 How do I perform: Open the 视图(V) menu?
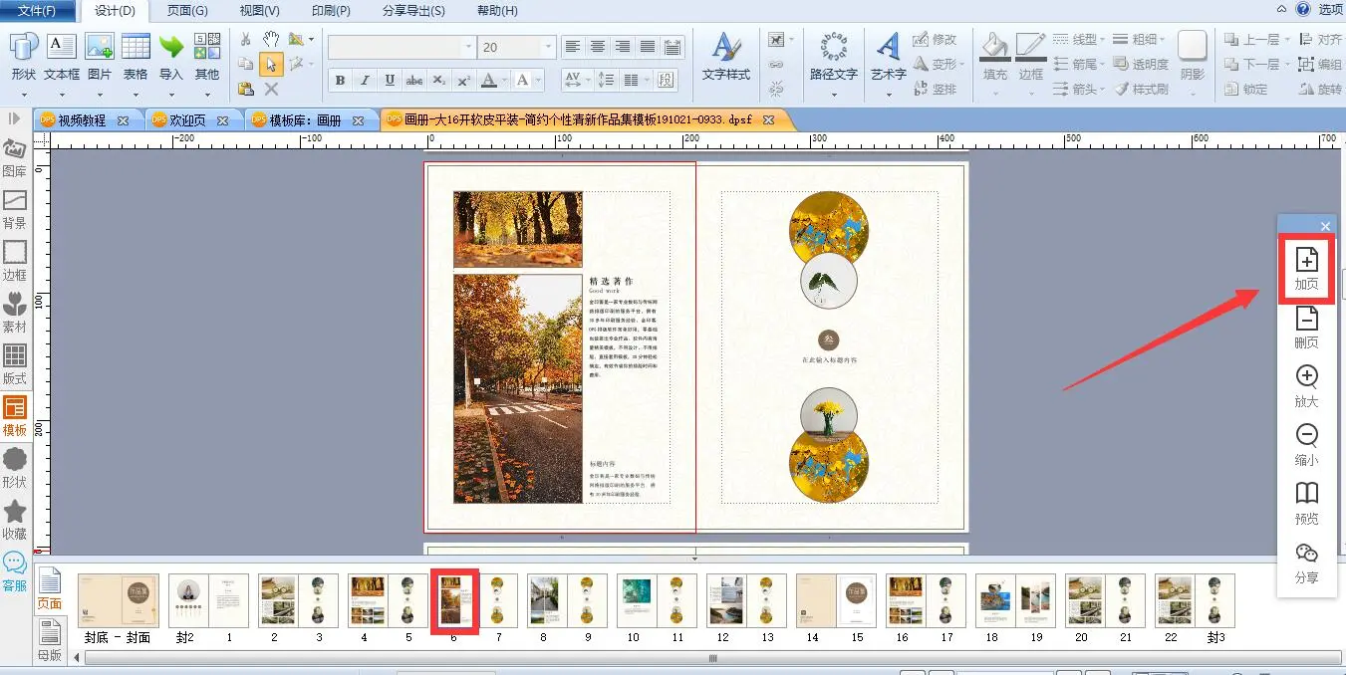click(259, 11)
